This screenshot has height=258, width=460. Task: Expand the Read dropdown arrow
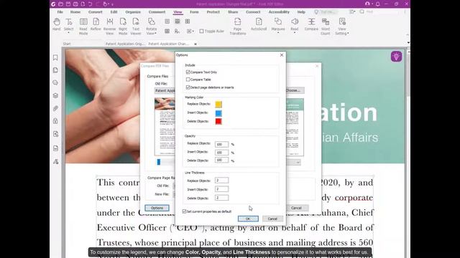coord(295,33)
